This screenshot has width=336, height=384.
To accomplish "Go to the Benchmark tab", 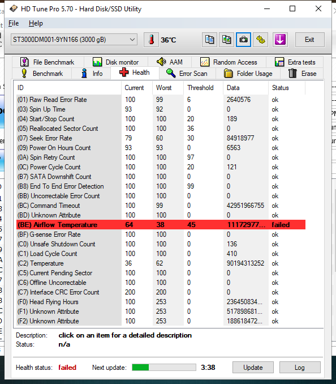I will pyautogui.click(x=42, y=74).
